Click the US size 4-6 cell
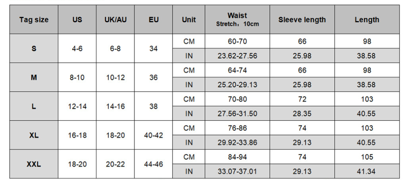The width and height of the screenshot is (414, 180). click(77, 48)
